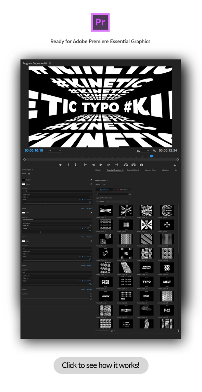Open the Filson Pro font dropdown for Kinetic type
This screenshot has height=392, width=202.
[57, 197]
